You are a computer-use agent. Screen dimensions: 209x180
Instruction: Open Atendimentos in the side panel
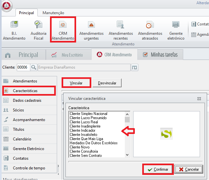[x=29, y=81]
